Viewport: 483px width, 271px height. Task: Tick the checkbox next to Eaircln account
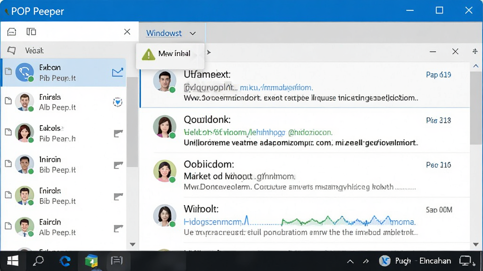8,226
